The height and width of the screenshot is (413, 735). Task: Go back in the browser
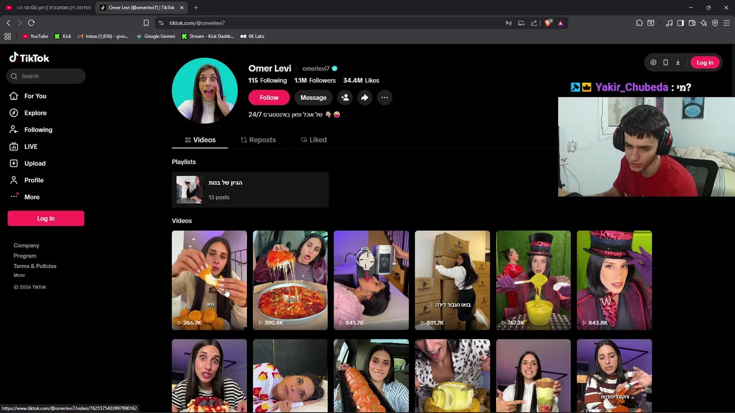tap(8, 23)
